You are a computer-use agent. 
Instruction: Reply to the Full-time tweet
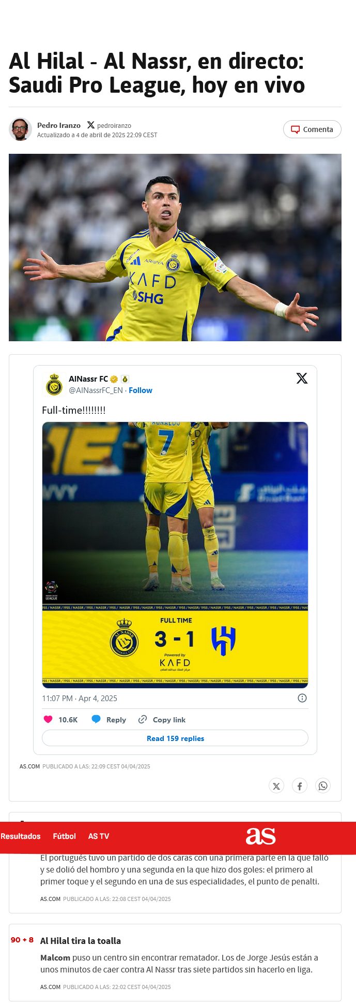109,719
